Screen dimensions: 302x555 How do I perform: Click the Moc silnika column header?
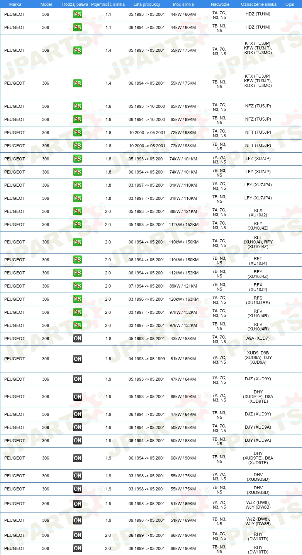(x=183, y=4)
